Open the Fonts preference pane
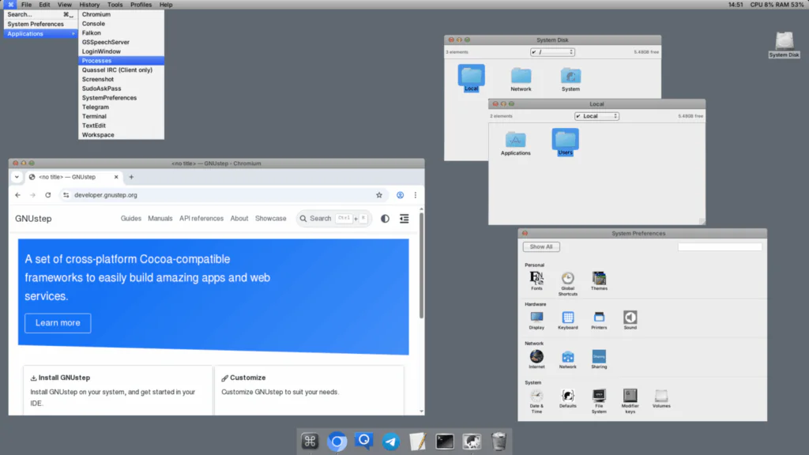 tap(536, 278)
